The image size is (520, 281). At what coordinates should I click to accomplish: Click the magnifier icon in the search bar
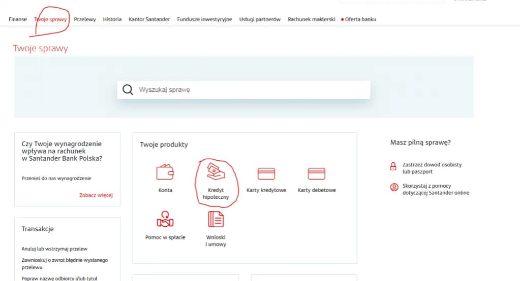pyautogui.click(x=128, y=90)
